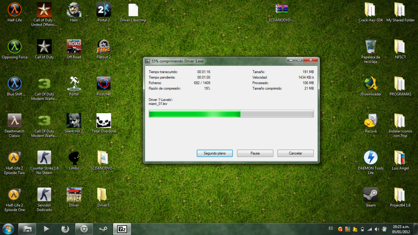Switch to Chrome in the taskbar
The width and height of the screenshot is (418, 235).
(x=84, y=229)
